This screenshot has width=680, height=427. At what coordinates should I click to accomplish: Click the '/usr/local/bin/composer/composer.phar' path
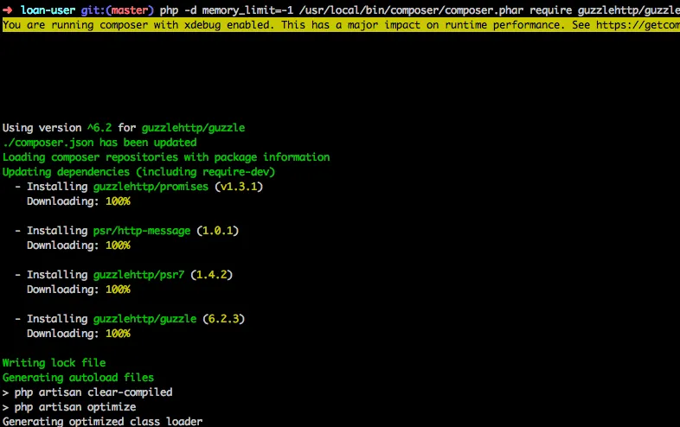tap(411, 10)
